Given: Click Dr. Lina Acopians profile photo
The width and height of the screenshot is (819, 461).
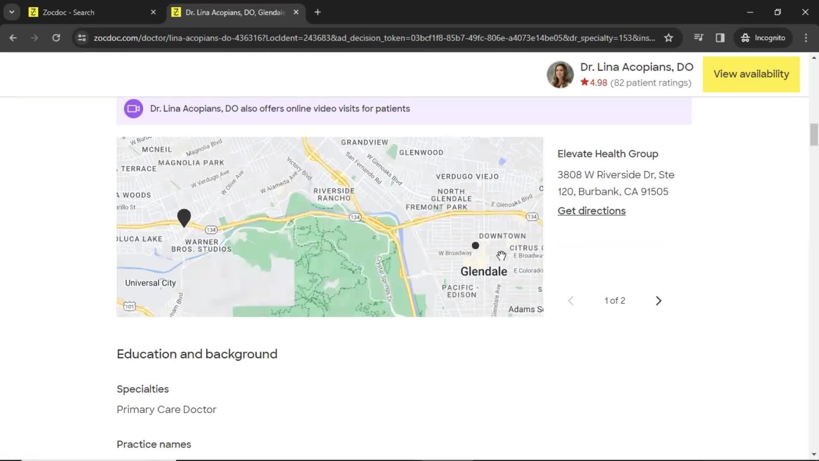Looking at the screenshot, I should pyautogui.click(x=560, y=74).
